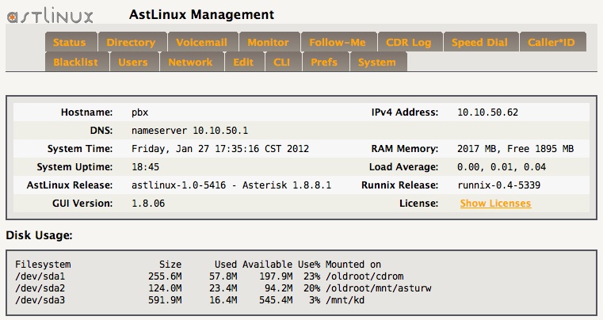Viewport: 603px width, 320px height.
Task: Select the Follow-Me tab
Action: (338, 42)
